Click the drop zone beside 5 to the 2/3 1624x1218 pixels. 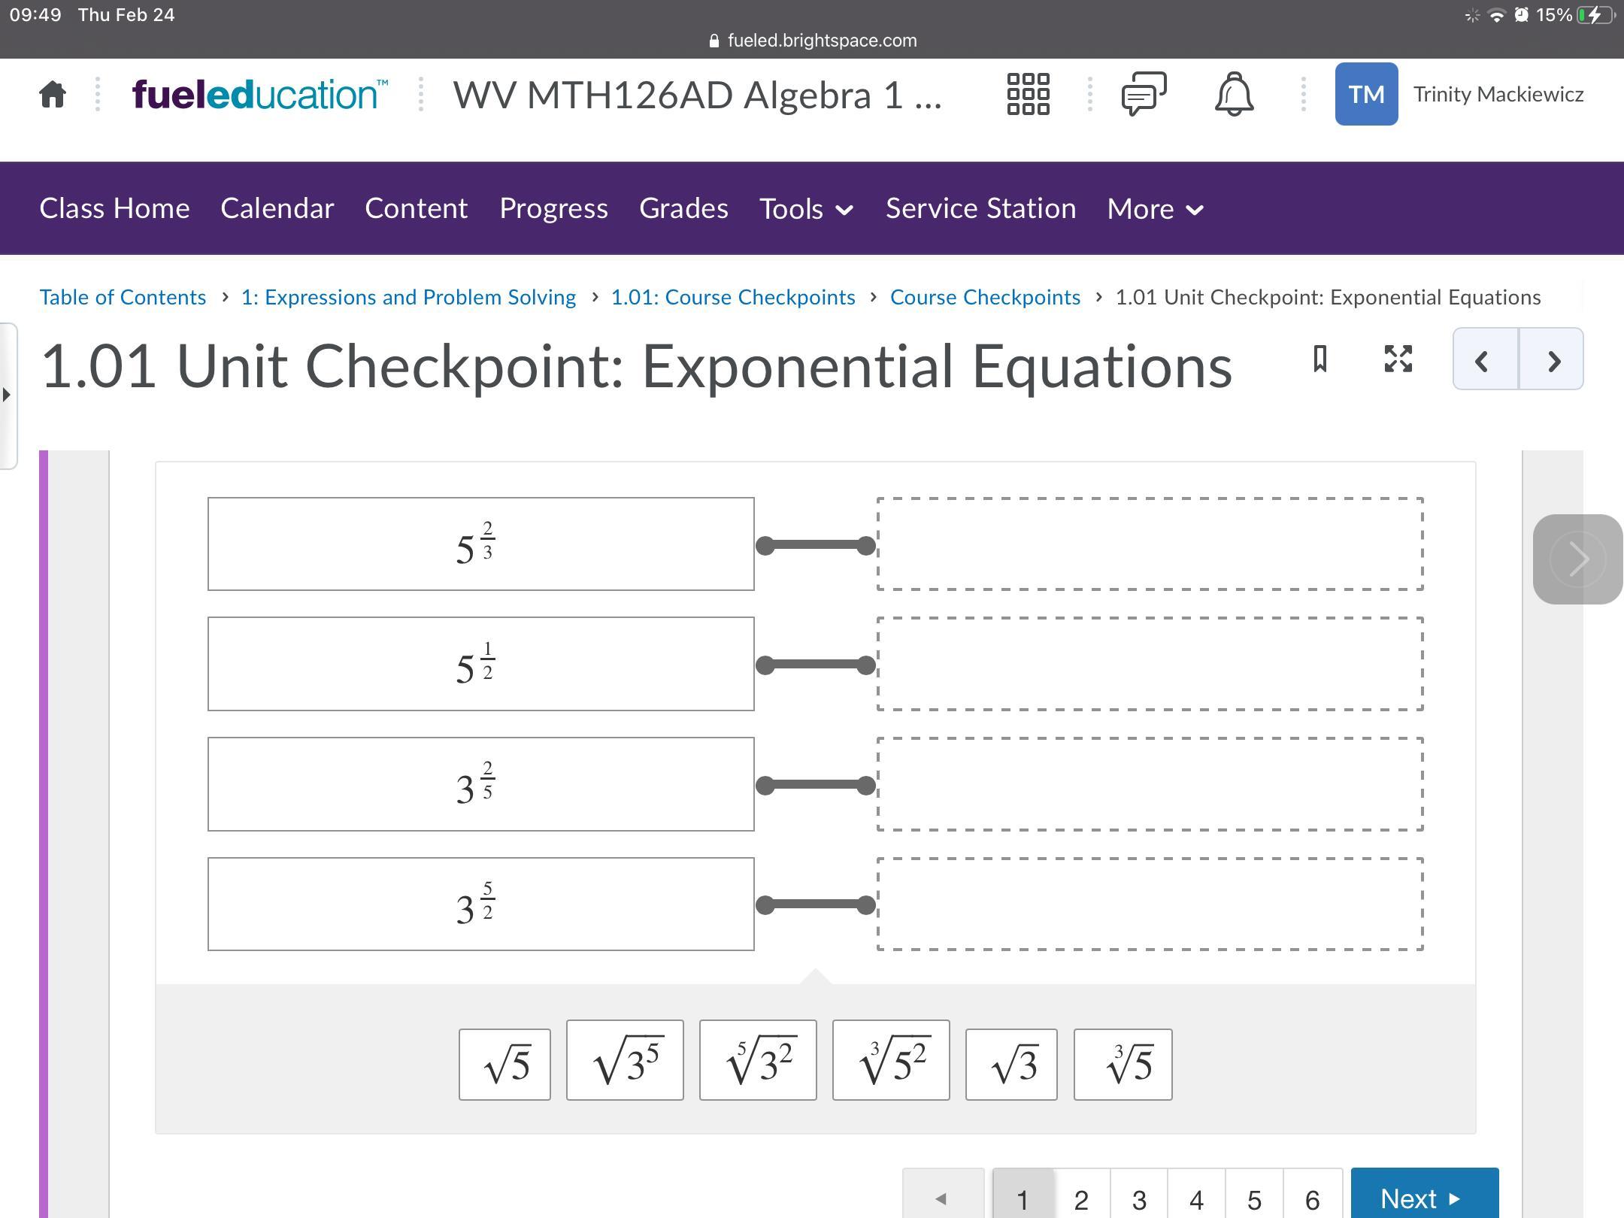click(1150, 544)
